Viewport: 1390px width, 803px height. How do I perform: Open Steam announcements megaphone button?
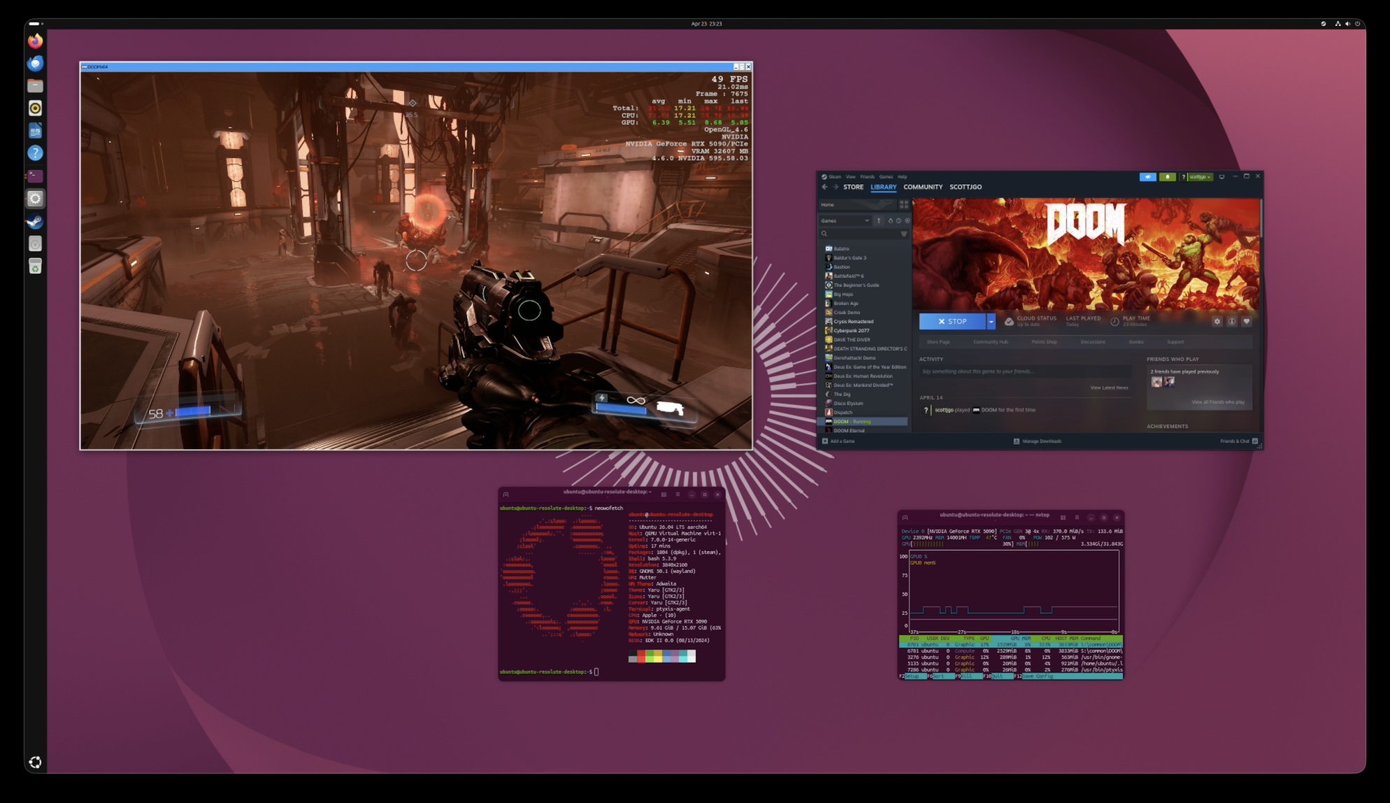[1147, 177]
